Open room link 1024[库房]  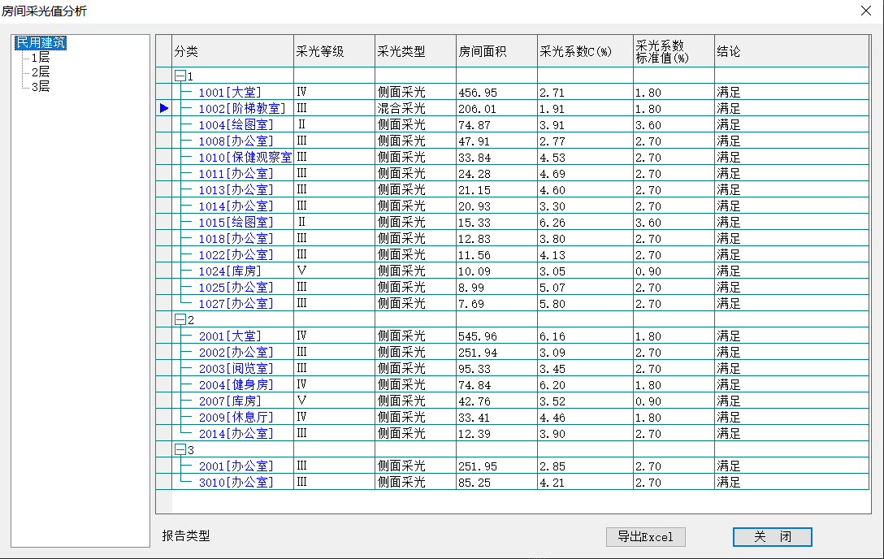(230, 271)
